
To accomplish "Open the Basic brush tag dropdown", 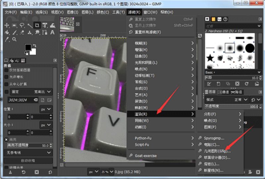I will (233, 72).
